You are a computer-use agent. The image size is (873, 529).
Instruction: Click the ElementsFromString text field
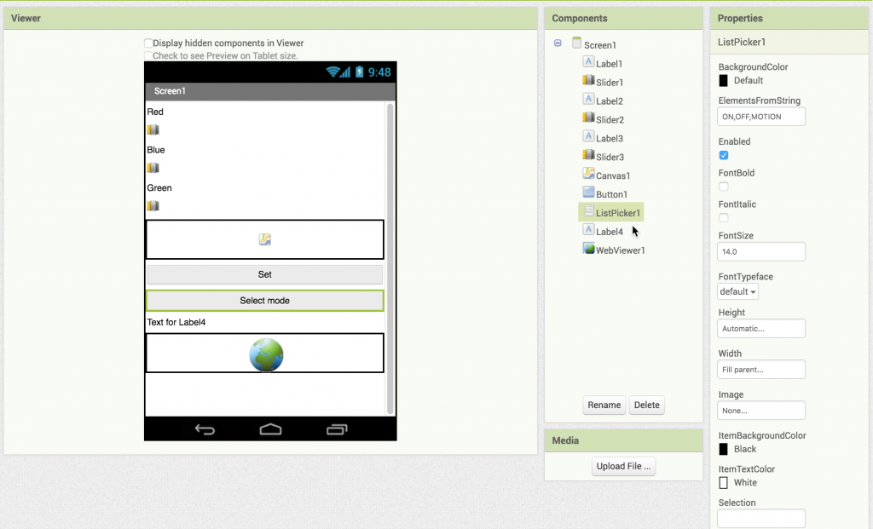click(x=761, y=116)
